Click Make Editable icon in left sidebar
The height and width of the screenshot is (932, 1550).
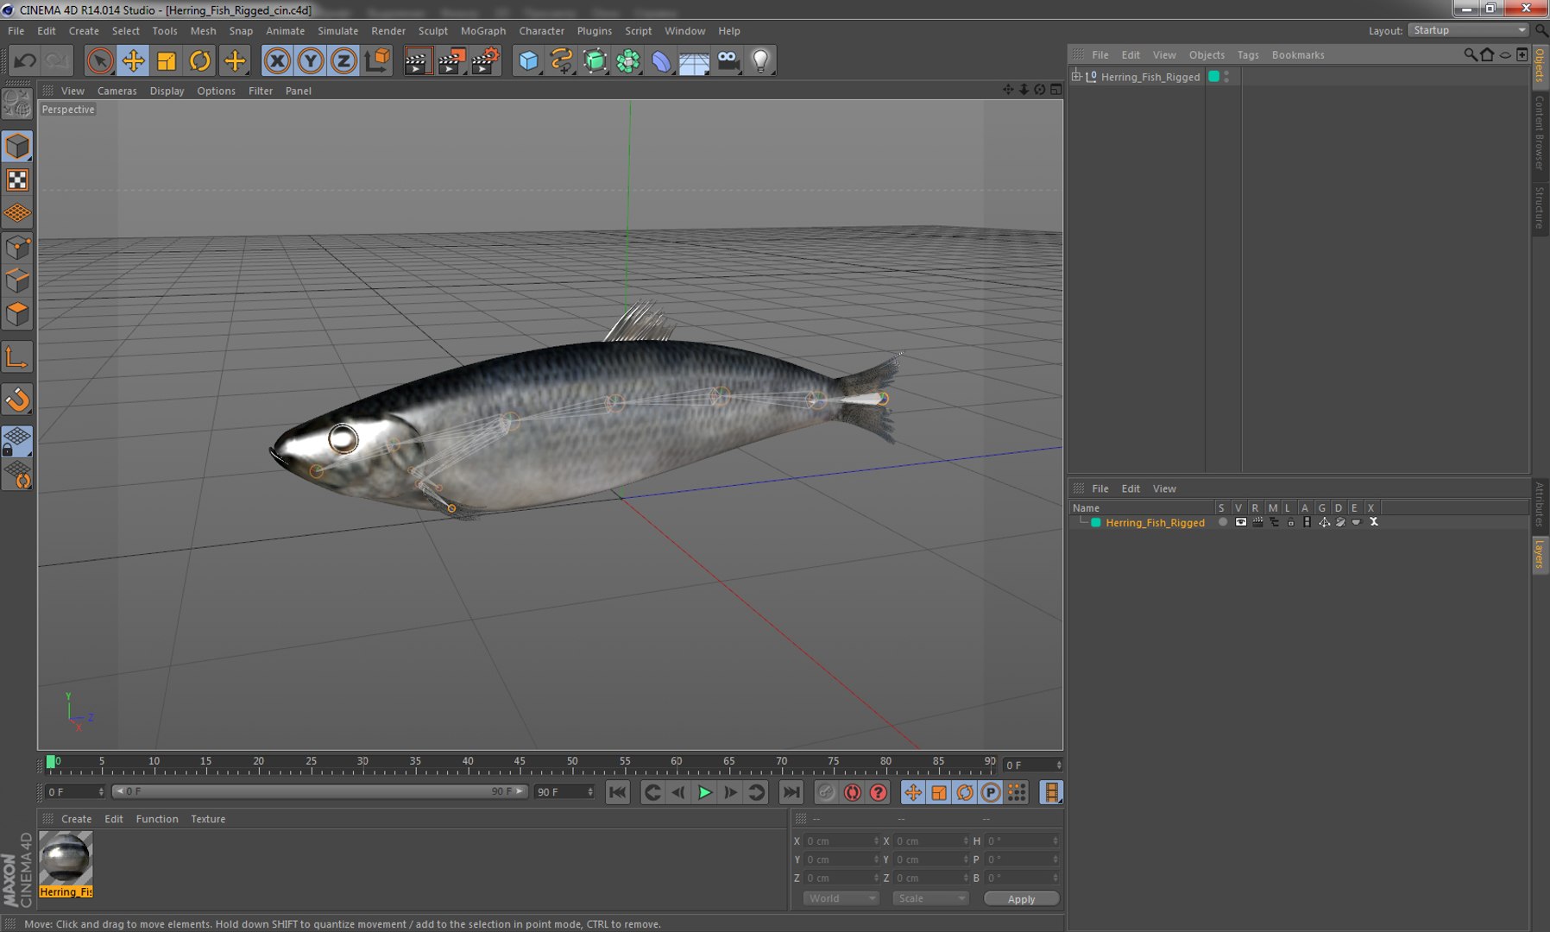pyautogui.click(x=17, y=104)
